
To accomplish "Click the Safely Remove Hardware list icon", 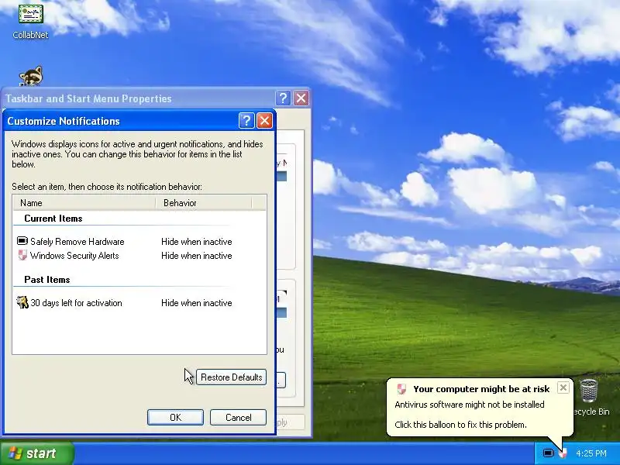I will (x=22, y=241).
